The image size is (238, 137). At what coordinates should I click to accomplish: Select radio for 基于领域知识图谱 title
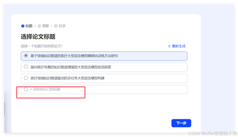tap(26, 56)
